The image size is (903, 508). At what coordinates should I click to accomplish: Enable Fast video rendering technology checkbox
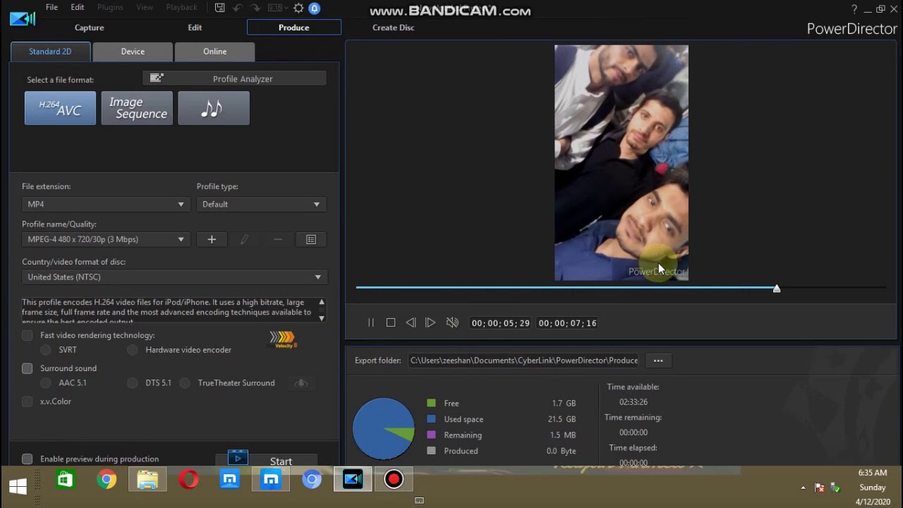tap(28, 335)
